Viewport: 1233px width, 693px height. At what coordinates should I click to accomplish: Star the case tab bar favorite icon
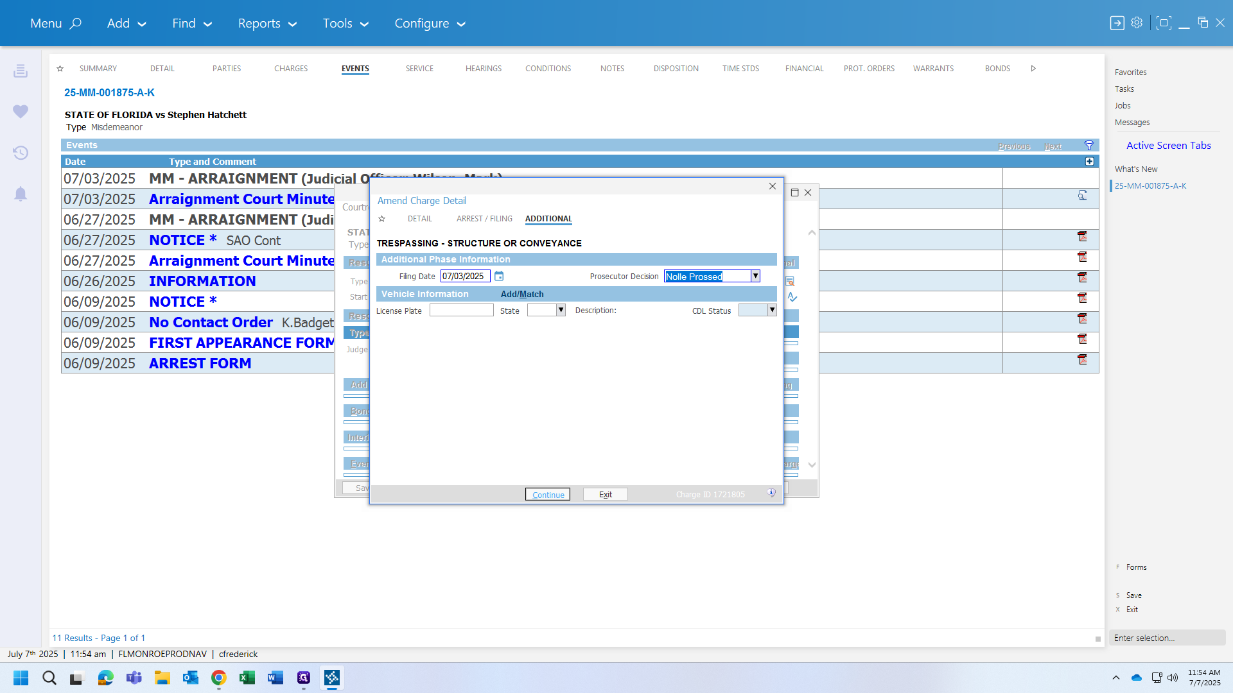pos(60,68)
